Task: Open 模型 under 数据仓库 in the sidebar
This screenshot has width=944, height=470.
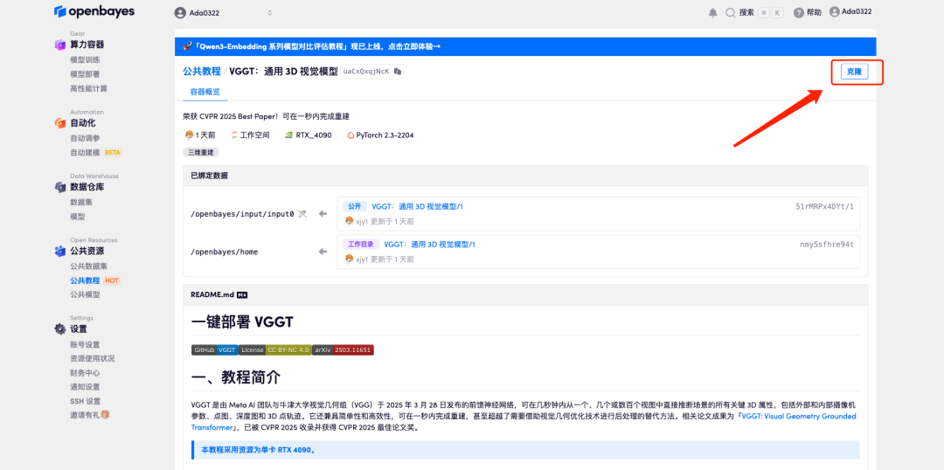Action: 77,217
